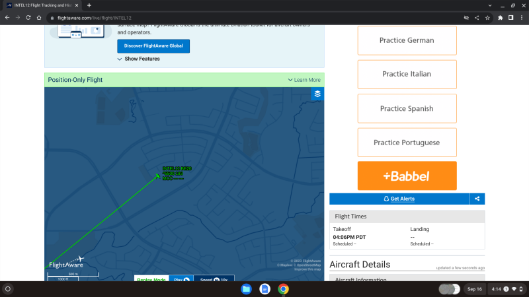Image resolution: width=529 pixels, height=297 pixels.
Task: Open the tab search dropdown arrow
Action: 490,5
